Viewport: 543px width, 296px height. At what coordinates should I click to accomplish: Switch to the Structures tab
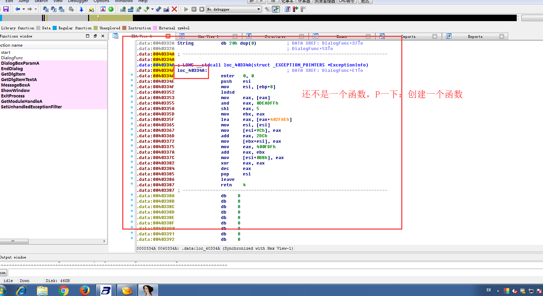pos(275,36)
